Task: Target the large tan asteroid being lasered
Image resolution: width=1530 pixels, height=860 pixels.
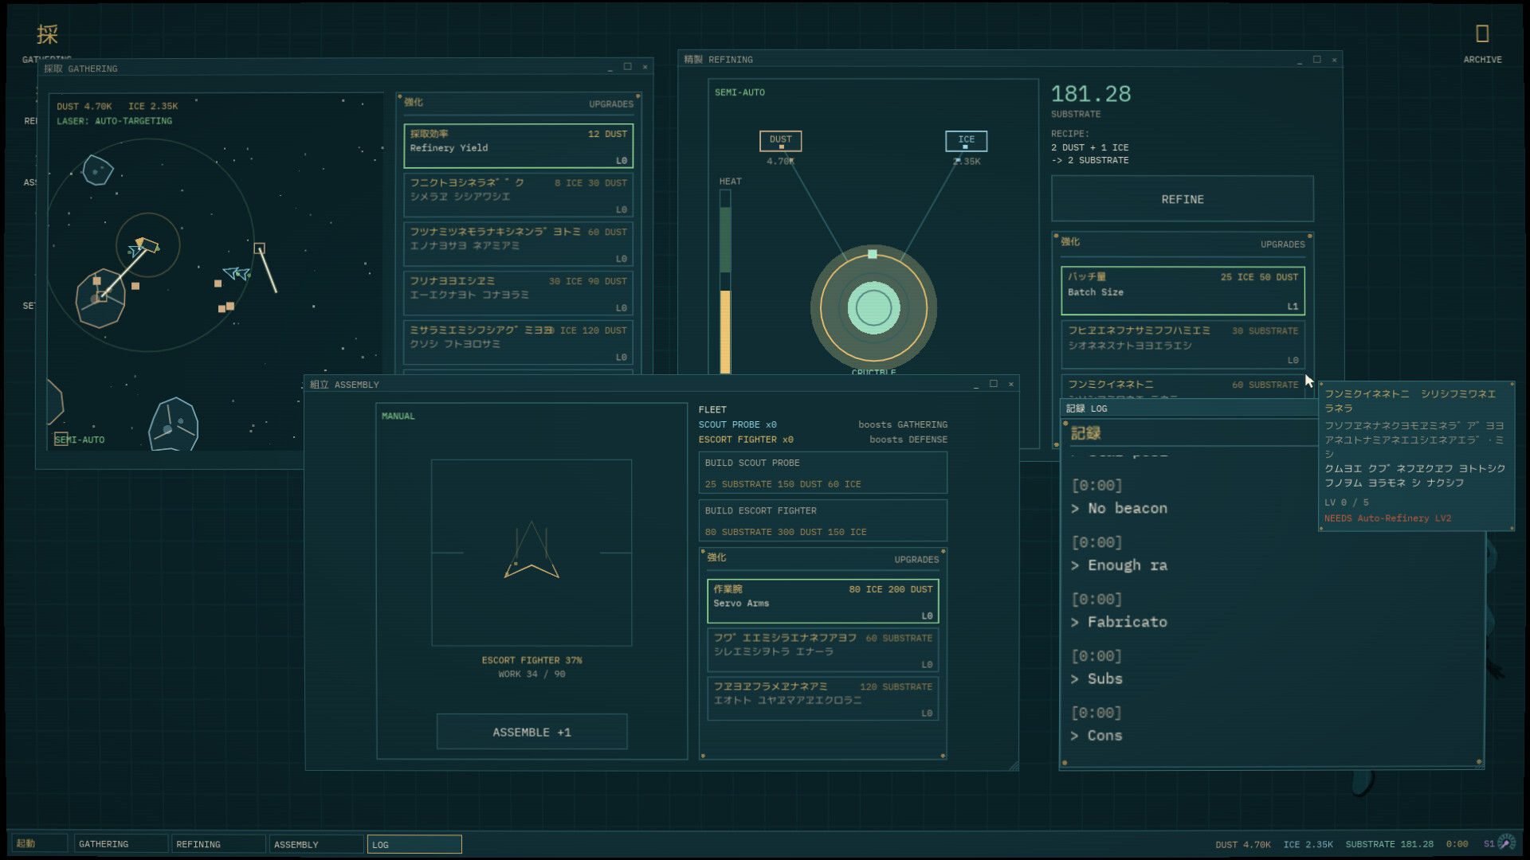Action: [100, 298]
